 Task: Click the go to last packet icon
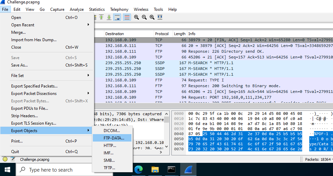click(x=109, y=17)
